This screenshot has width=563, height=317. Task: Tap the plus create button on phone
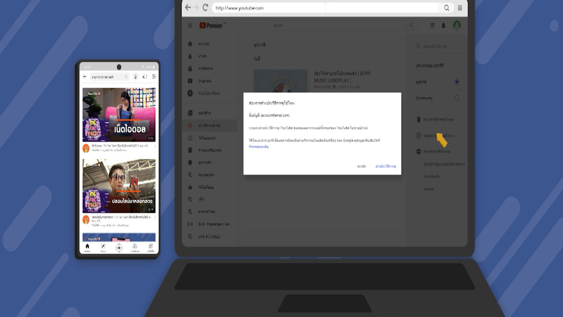[119, 248]
